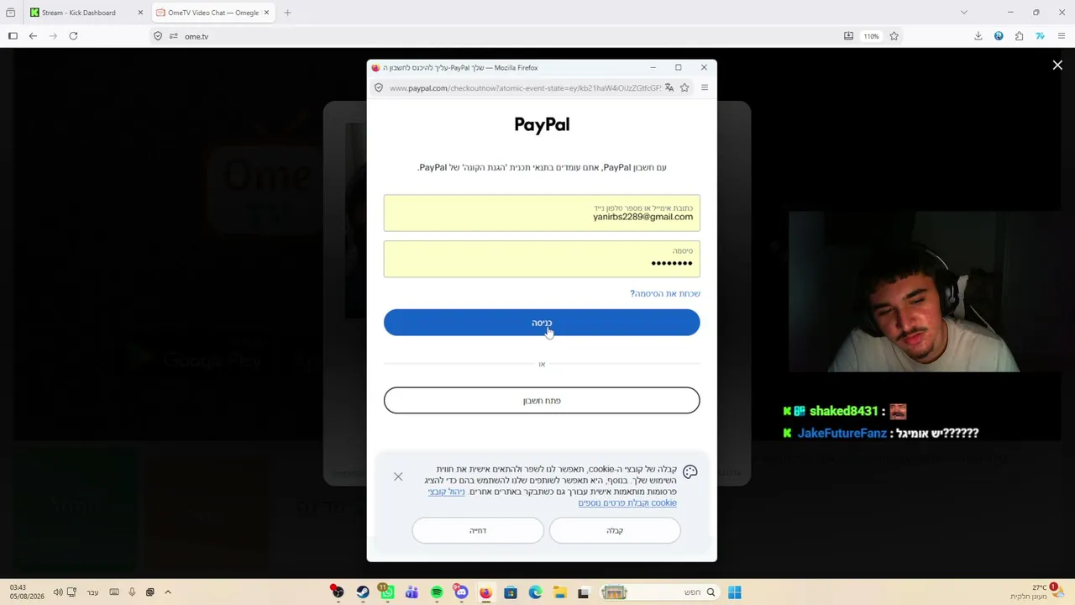Screen dimensions: 1075x605
Task: Show hidden system tray icons chevron
Action: [168, 592]
